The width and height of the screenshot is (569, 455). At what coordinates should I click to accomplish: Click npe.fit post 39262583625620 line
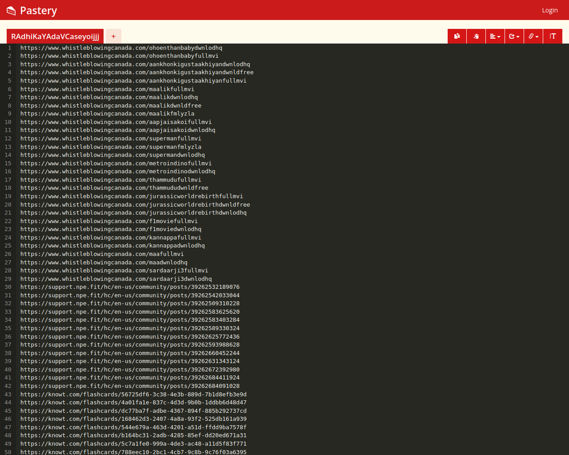tap(130, 312)
